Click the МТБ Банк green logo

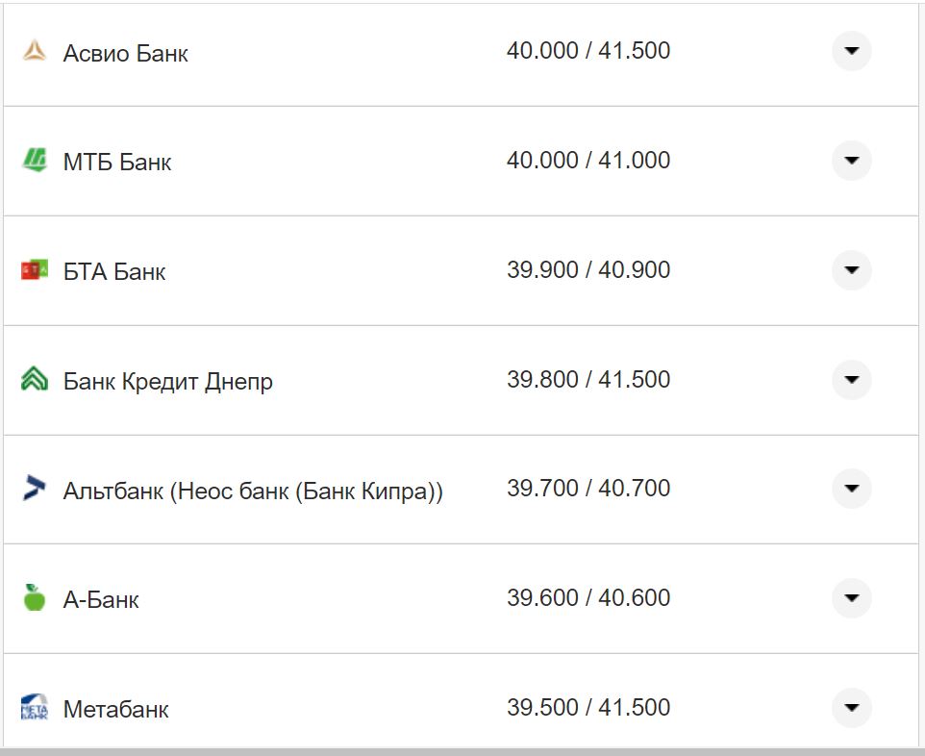point(35,161)
